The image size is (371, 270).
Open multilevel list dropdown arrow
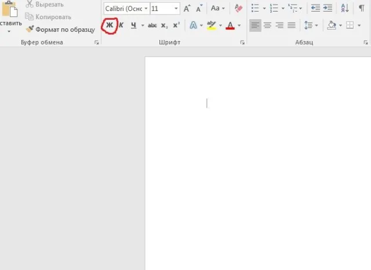[300, 9]
